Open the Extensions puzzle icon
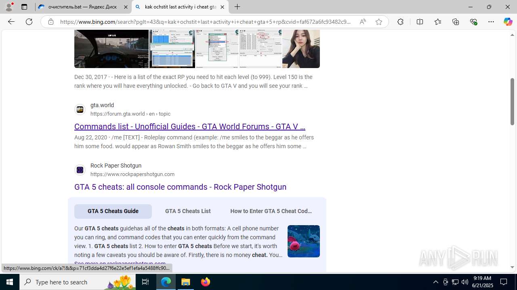Screen dimensions: 517x290 pyautogui.click(x=400, y=22)
